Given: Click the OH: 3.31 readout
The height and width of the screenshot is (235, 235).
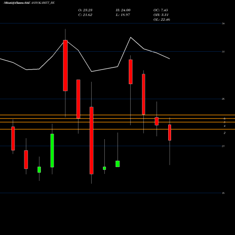Looking at the screenshot, I should click(161, 15).
